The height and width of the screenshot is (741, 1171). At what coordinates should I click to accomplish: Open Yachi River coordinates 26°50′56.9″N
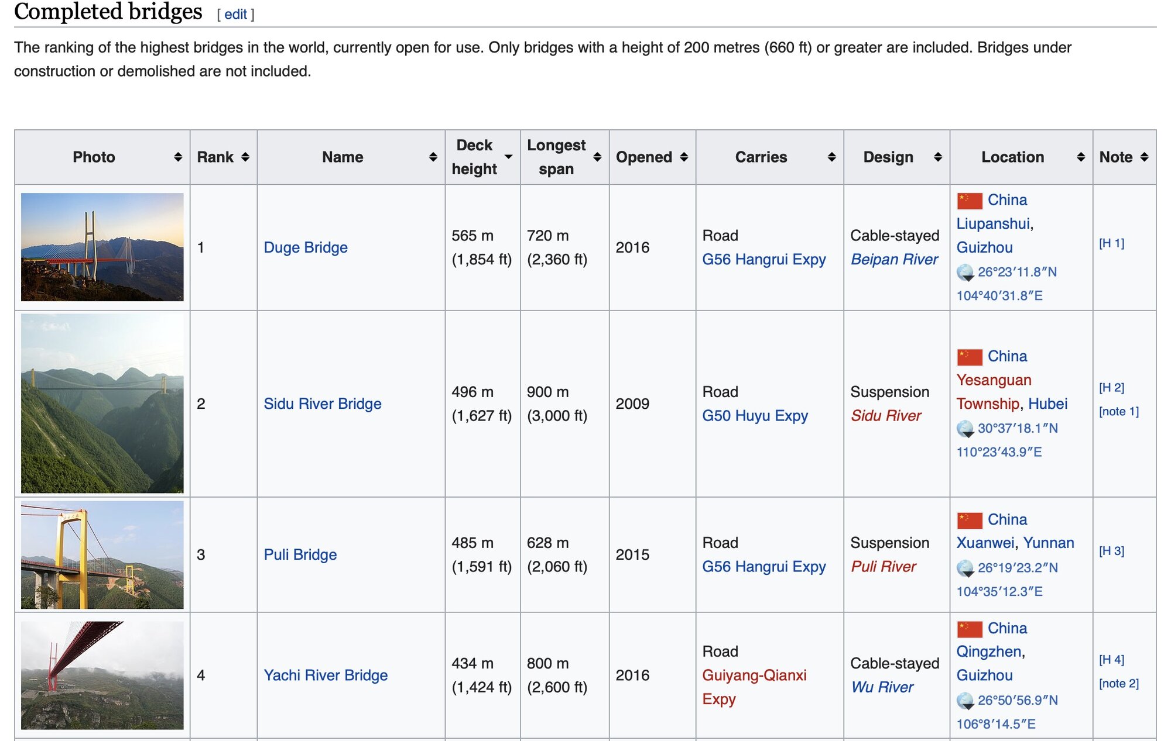(x=1018, y=700)
